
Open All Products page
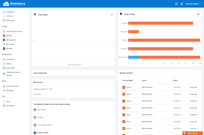(11, 60)
